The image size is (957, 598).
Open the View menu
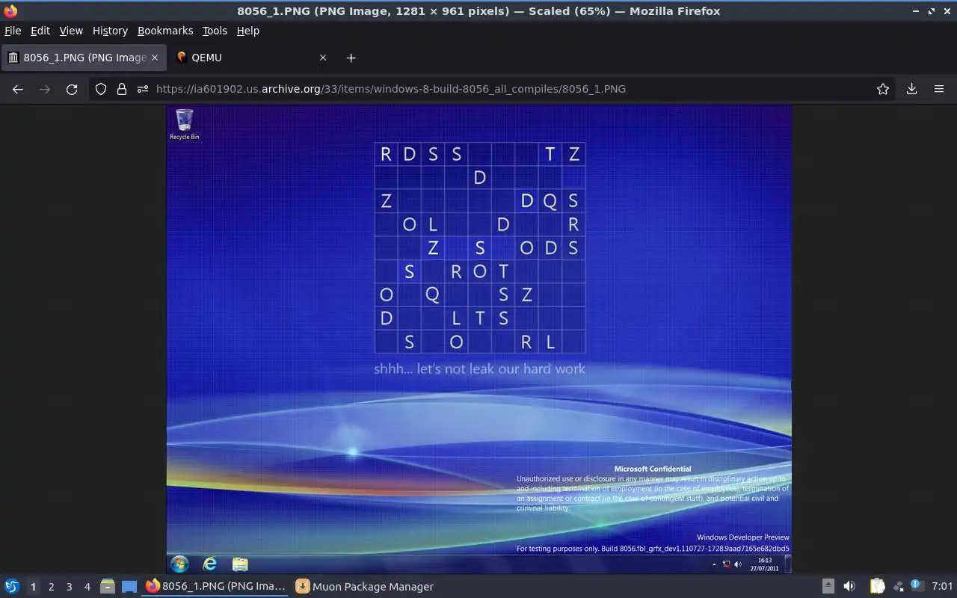tap(71, 31)
